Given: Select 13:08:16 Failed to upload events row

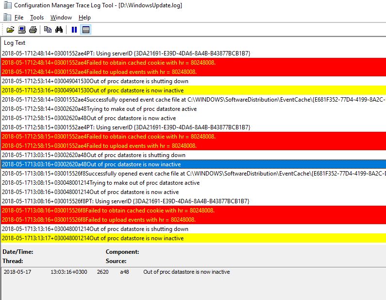Looking at the screenshot, I should [x=193, y=220].
